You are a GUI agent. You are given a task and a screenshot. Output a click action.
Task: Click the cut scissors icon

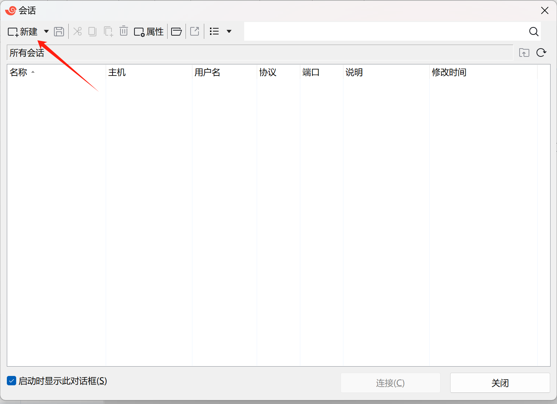[x=77, y=32]
